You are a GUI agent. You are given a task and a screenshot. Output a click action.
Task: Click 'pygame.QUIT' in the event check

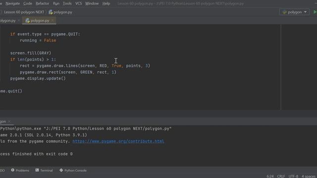click(65, 34)
